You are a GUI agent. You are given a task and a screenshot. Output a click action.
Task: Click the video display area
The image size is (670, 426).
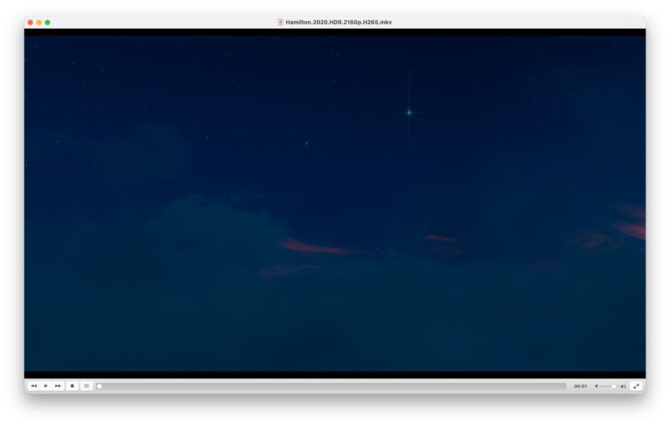(335, 203)
